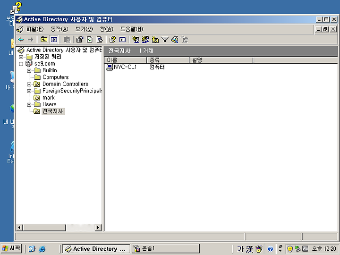Create a new organizational unit via toolbar
This screenshot has height=255, width=340.
(x=155, y=40)
